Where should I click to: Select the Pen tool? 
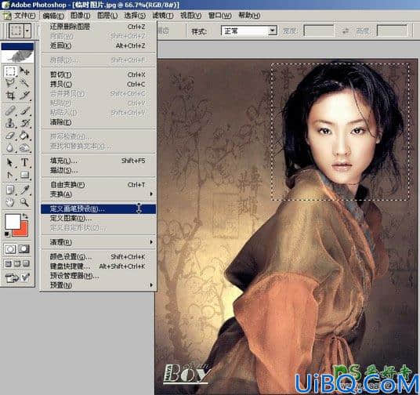(x=10, y=175)
